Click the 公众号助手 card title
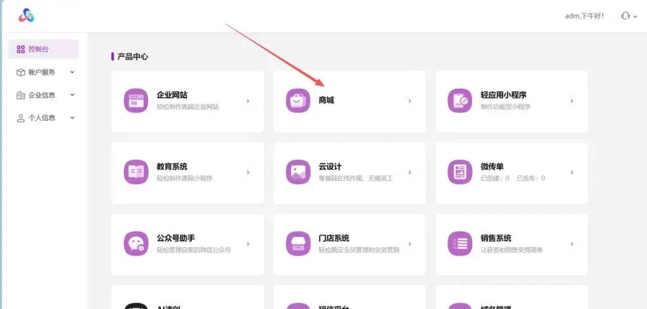The width and height of the screenshot is (647, 309). tap(176, 238)
